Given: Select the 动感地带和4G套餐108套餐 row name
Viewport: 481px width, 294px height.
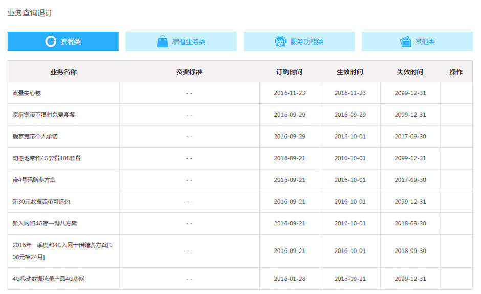Looking at the screenshot, I should (47, 158).
